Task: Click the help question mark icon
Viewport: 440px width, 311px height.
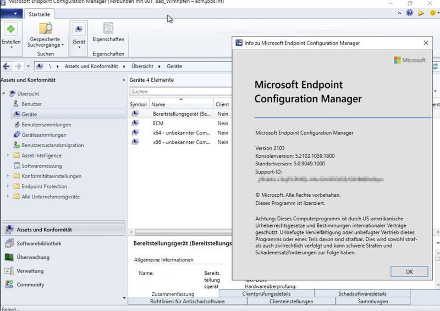Action: 410,13
